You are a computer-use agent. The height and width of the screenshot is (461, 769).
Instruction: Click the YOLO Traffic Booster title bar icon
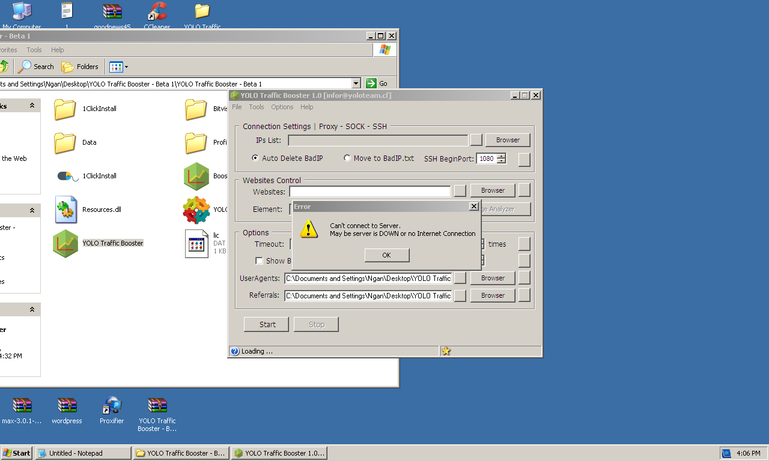point(235,95)
